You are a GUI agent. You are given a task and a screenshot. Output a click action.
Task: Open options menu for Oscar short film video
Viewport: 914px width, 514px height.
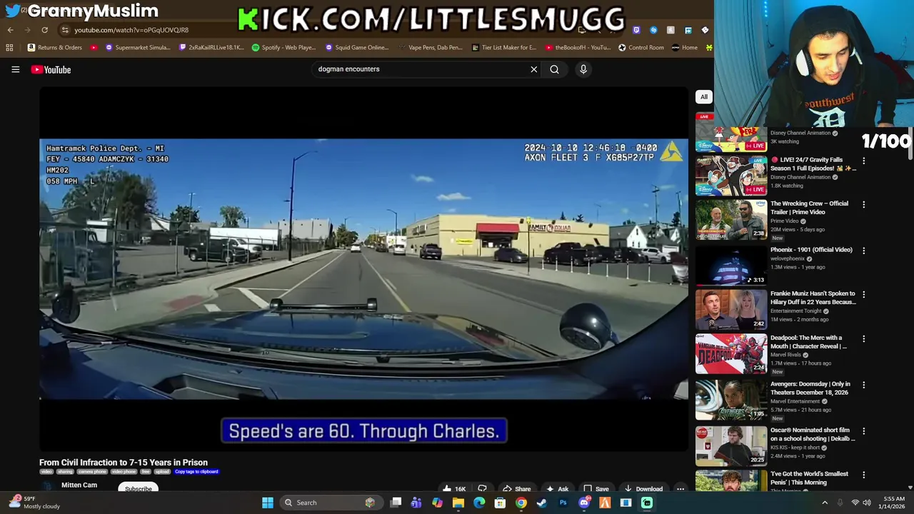click(863, 431)
